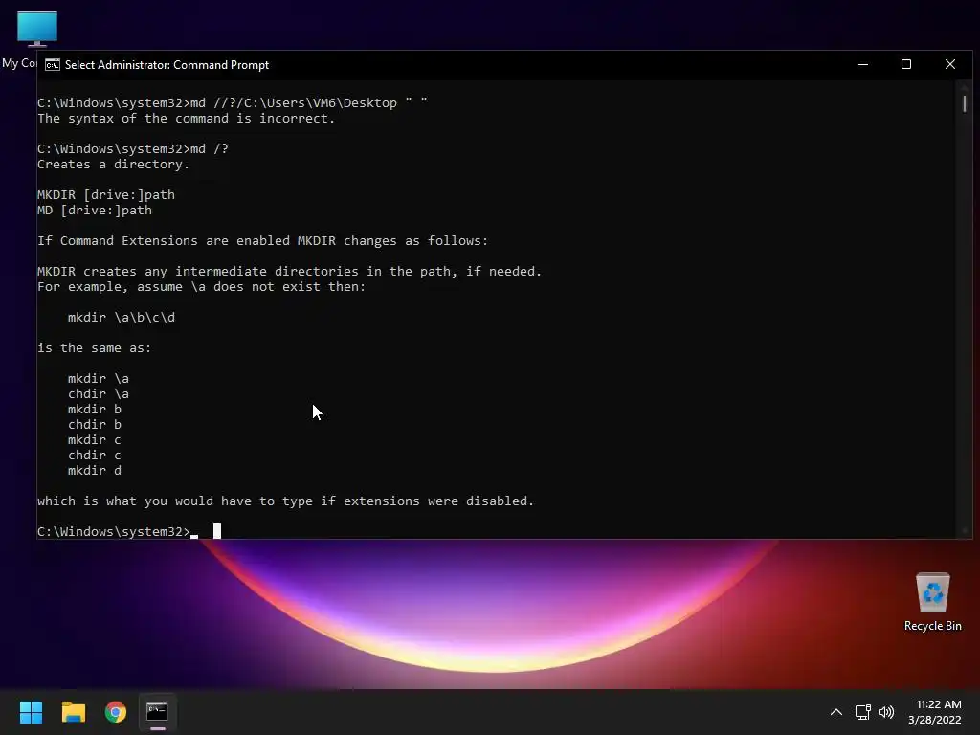Click the 'md //?/C:\Users\VM6\Desktop' command line
This screenshot has height=735, width=980.
coord(233,103)
